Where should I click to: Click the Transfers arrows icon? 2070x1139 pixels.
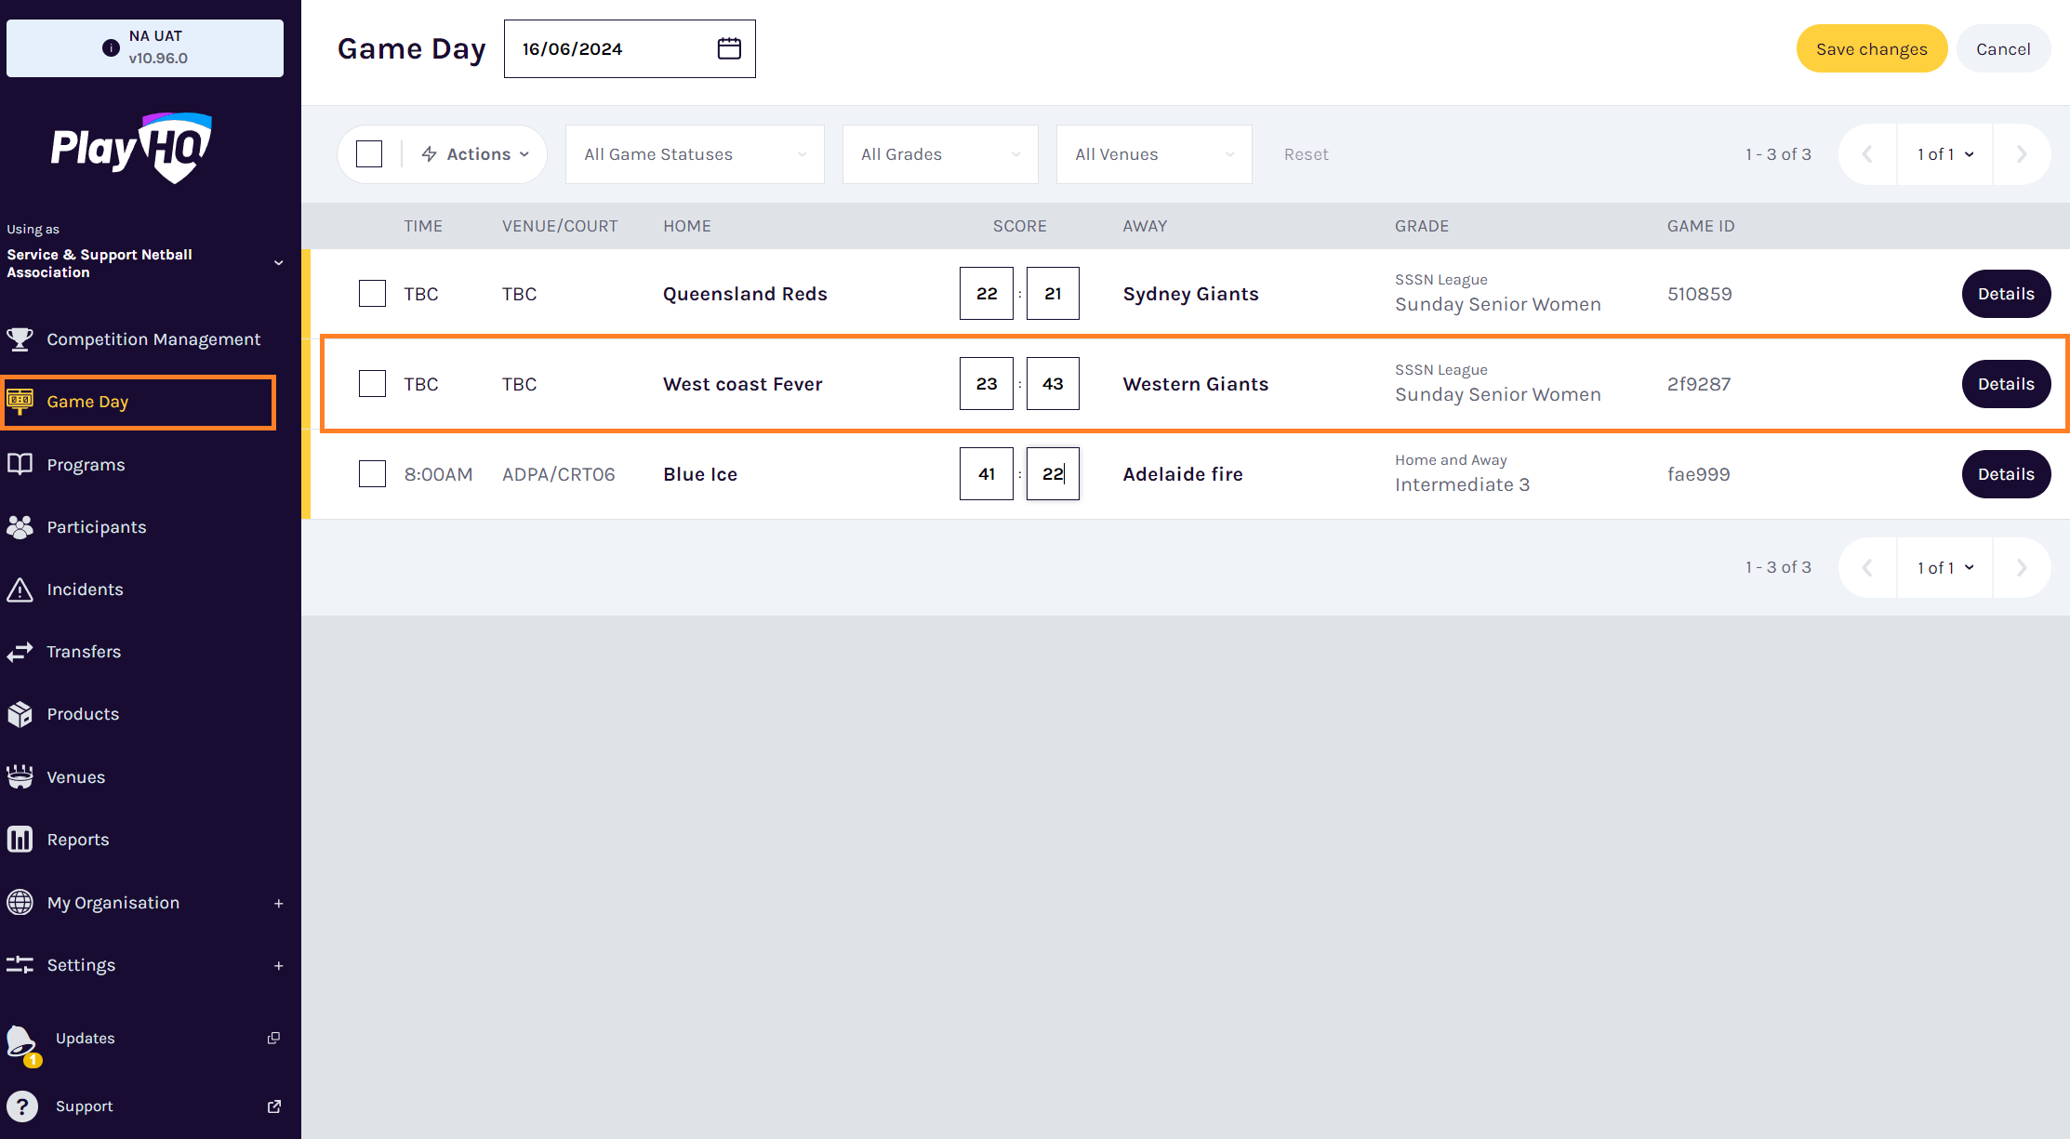[20, 652]
